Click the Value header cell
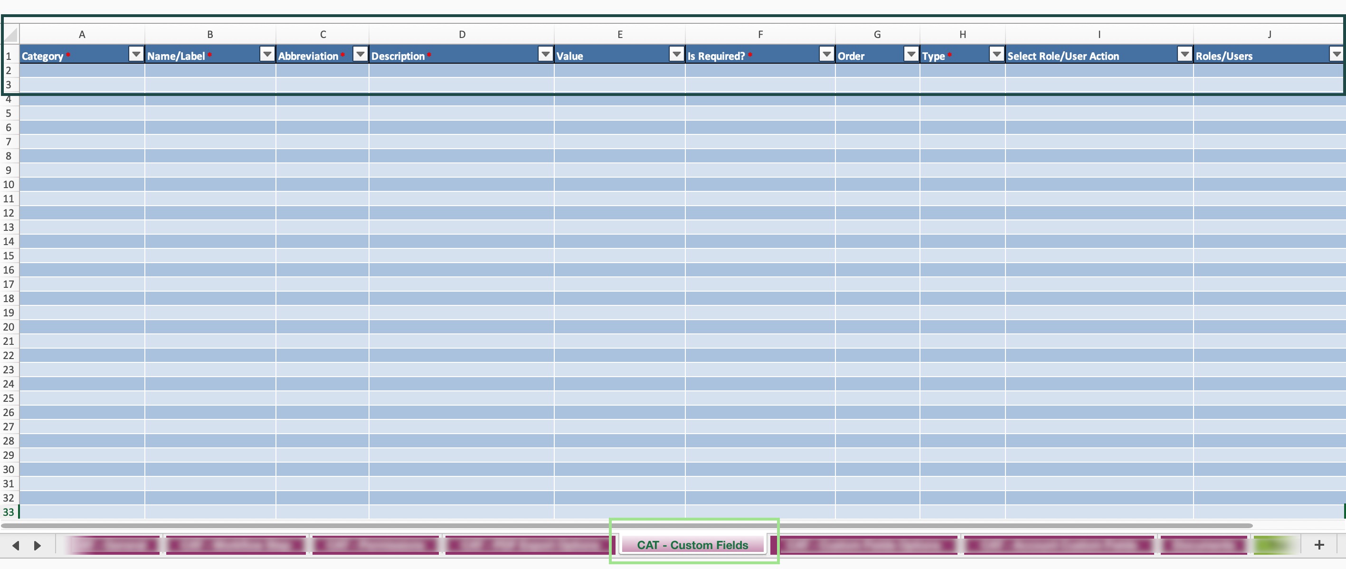Viewport: 1346px width, 569px height. tap(620, 55)
